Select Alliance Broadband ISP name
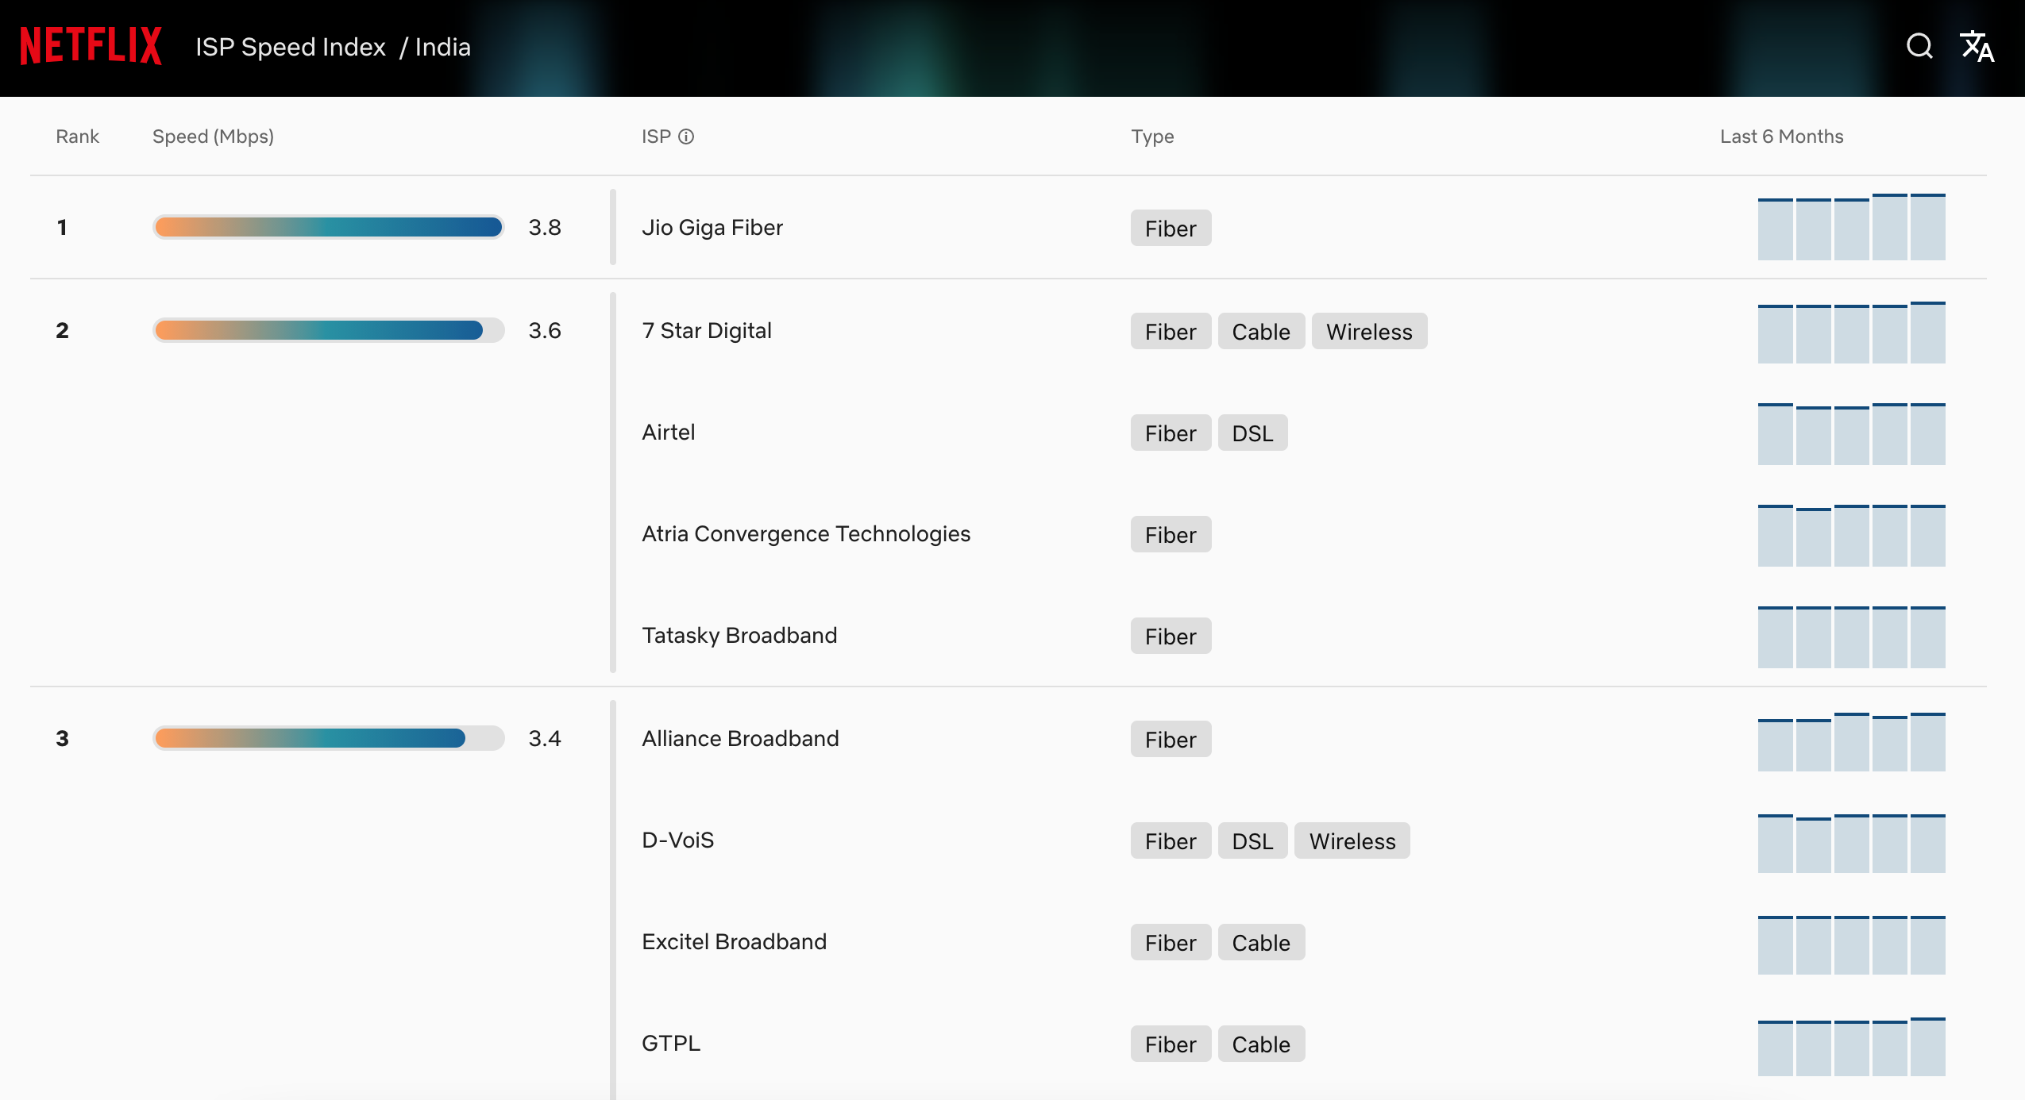 pos(740,739)
